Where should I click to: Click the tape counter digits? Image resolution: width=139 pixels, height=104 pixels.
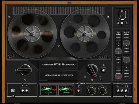tap(102, 57)
